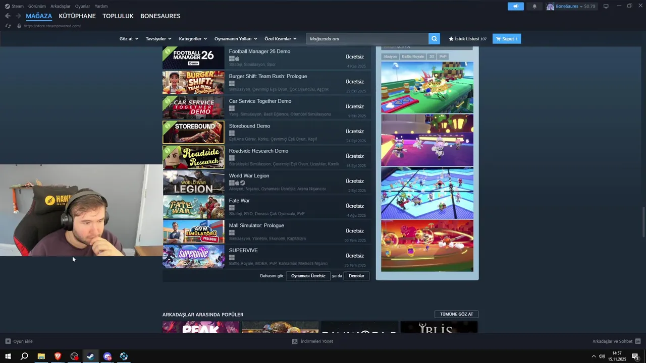Open the Oyunlar menu
Screen dimensions: 646x363
(82, 6)
